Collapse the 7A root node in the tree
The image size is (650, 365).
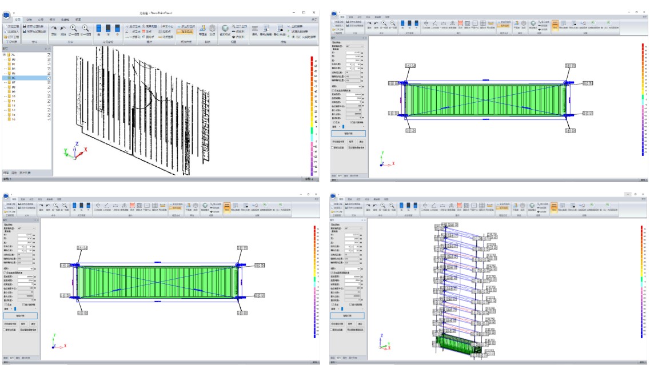[4, 54]
